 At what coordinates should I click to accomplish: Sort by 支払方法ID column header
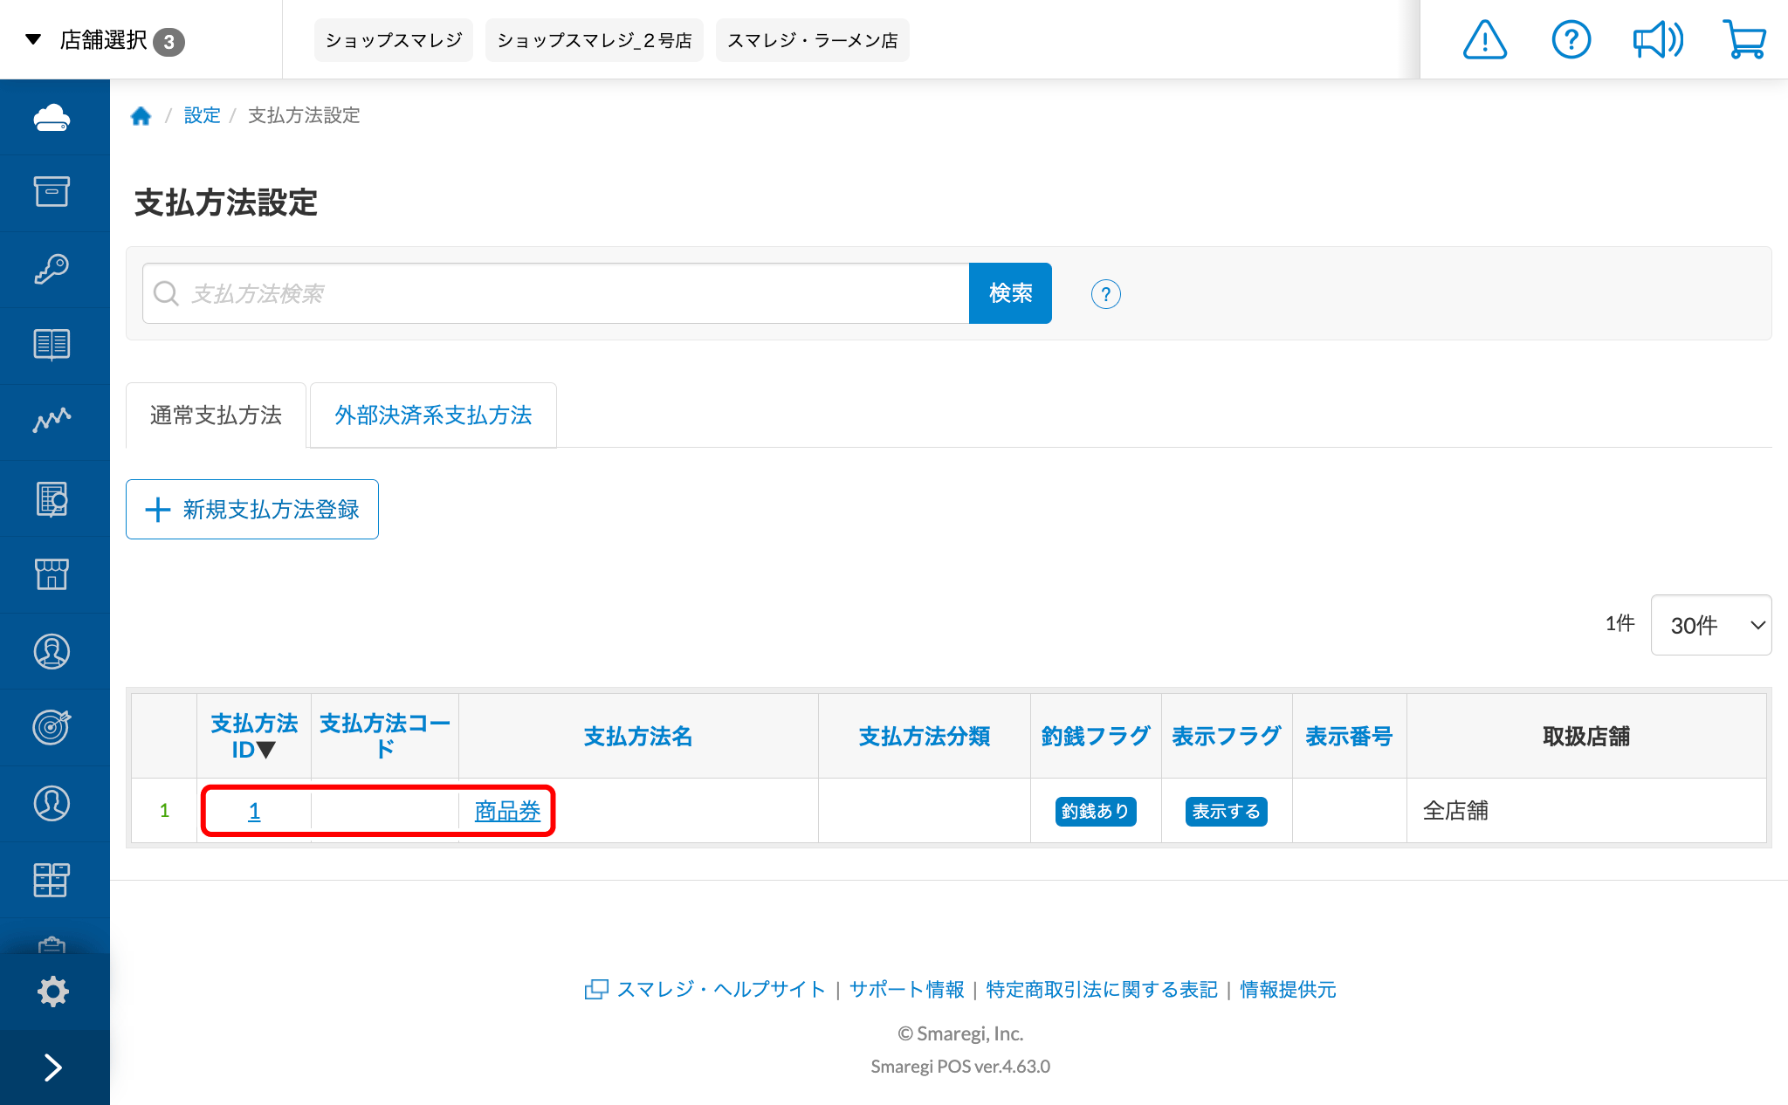point(254,736)
